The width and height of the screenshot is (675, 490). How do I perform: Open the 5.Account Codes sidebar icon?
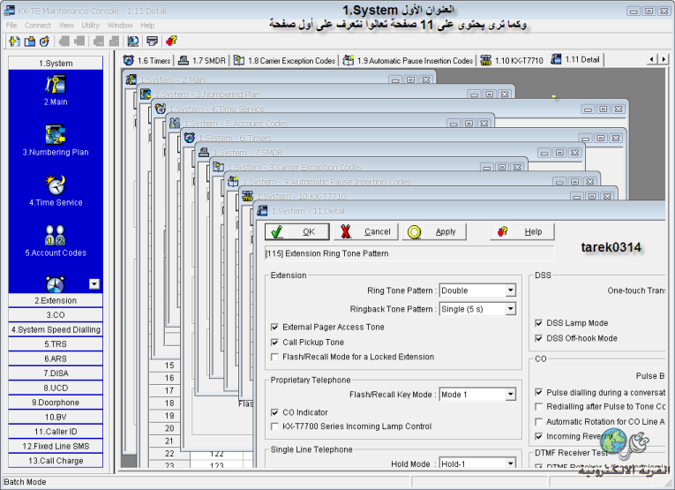(56, 235)
